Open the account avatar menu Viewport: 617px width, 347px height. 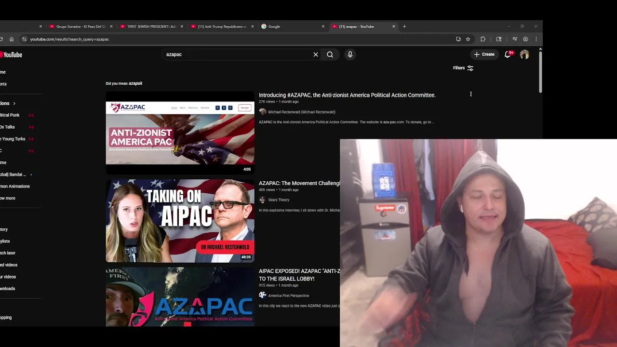tap(524, 54)
